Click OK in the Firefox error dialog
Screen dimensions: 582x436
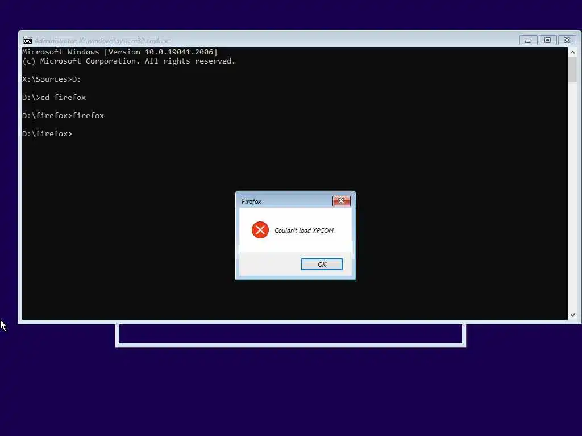pyautogui.click(x=322, y=265)
